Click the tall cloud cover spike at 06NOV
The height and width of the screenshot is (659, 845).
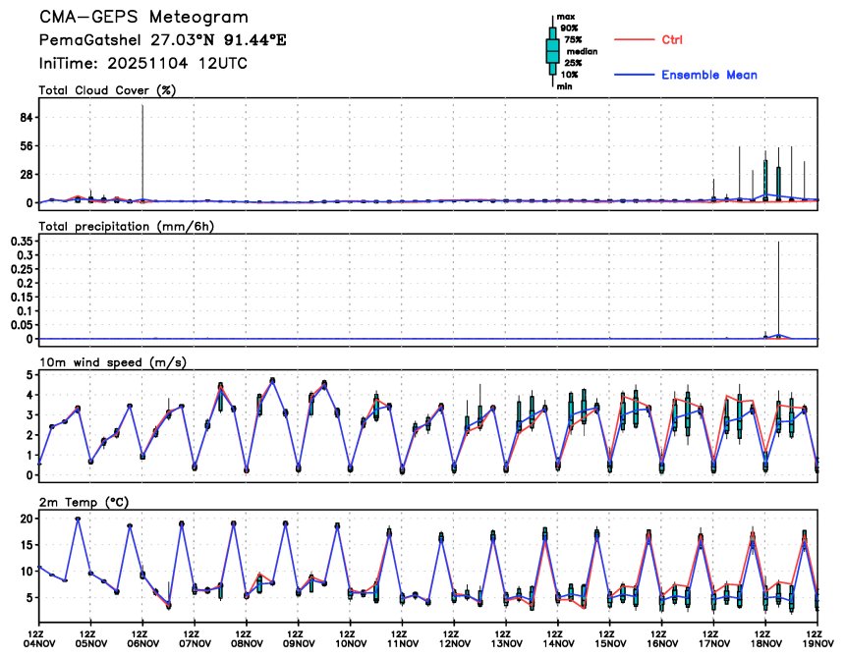pyautogui.click(x=142, y=147)
